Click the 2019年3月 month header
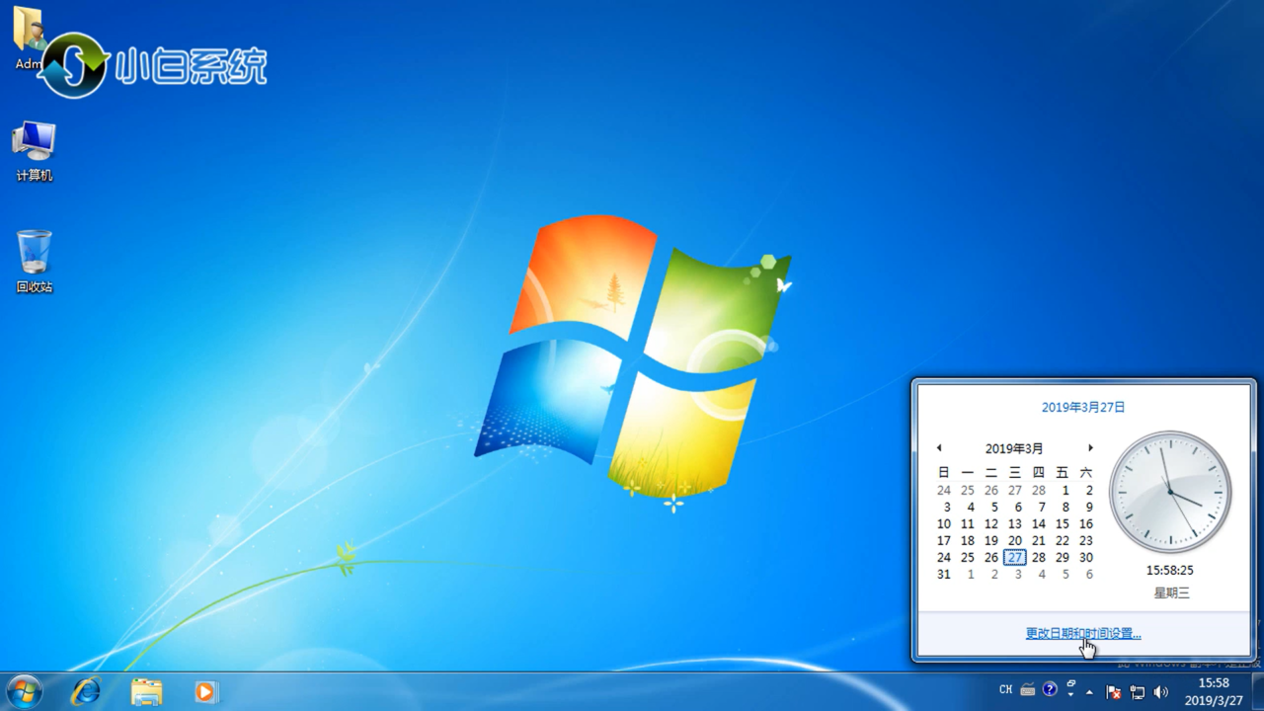The image size is (1264, 711). coord(1014,448)
